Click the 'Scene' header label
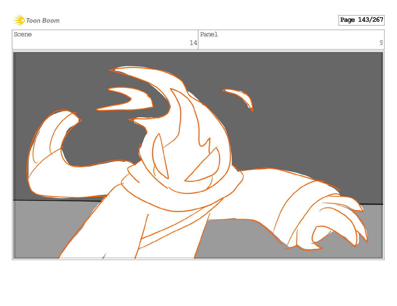 click(23, 34)
